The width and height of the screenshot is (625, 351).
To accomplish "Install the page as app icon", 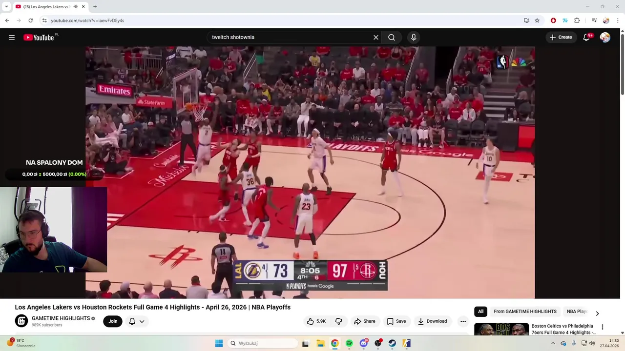I will [x=526, y=20].
